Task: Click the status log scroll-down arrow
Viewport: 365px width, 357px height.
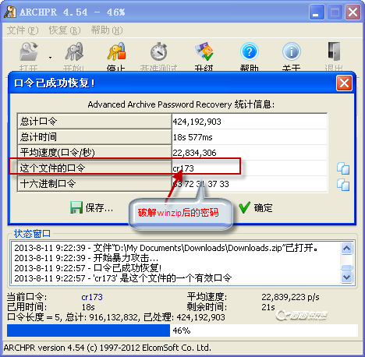Action: 346,277
